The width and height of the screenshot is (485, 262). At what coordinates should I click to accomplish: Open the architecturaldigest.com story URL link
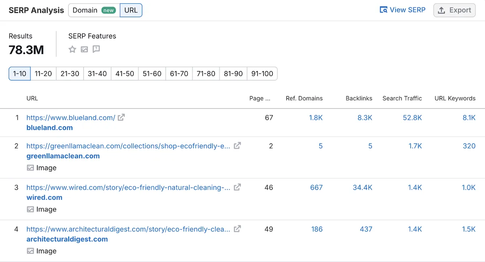[x=128, y=229]
